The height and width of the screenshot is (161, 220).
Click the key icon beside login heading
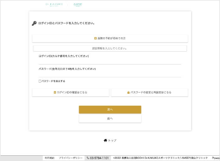pyautogui.click(x=34, y=23)
